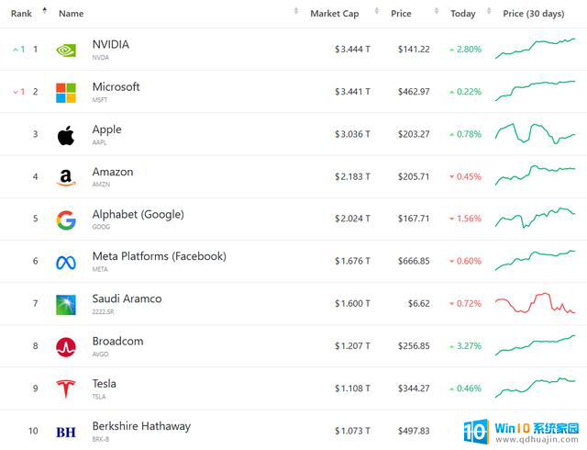The width and height of the screenshot is (587, 450).
Task: Open the Alphabet (Google) company link
Action: [x=138, y=215]
